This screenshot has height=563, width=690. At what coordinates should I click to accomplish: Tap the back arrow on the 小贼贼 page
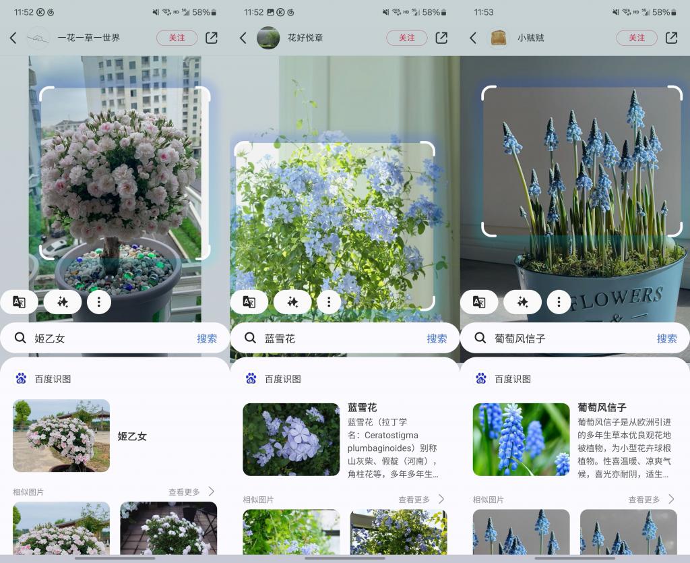pyautogui.click(x=472, y=38)
